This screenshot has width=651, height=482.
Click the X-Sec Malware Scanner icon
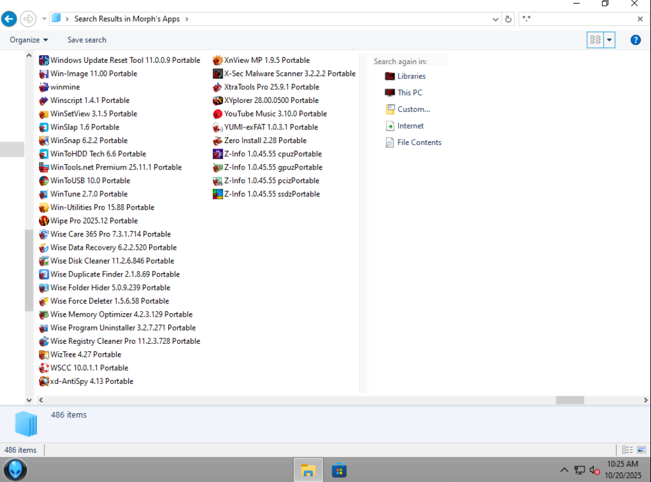[217, 74]
